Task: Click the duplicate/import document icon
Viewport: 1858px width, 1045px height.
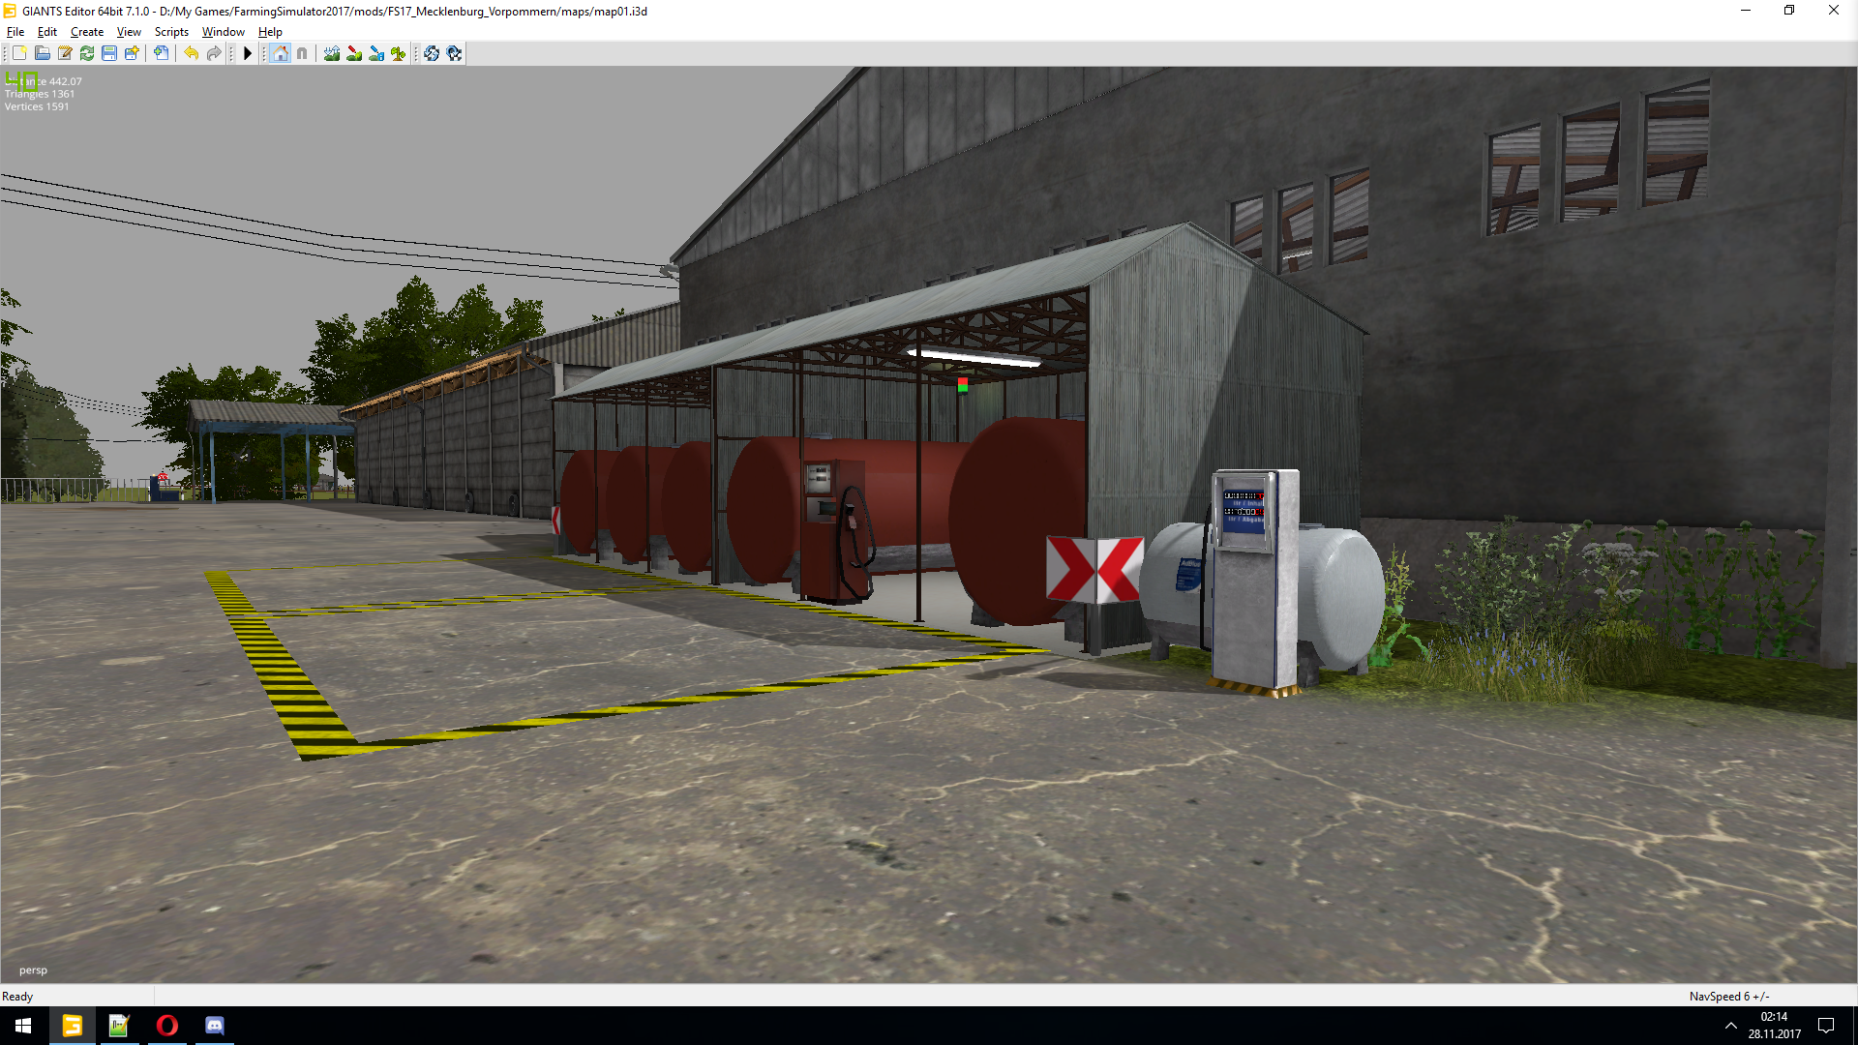Action: tap(162, 53)
